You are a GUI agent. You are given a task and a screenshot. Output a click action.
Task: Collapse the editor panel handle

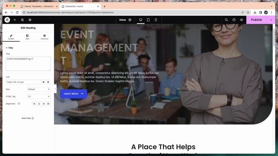pos(55,89)
